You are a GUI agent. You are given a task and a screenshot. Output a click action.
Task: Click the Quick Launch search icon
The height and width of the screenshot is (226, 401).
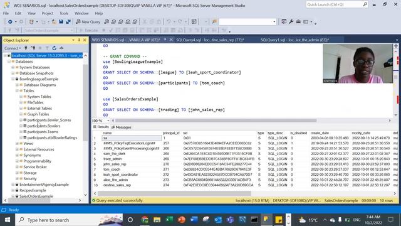pos(365,4)
